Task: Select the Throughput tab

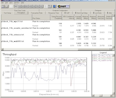Action: coord(21,13)
